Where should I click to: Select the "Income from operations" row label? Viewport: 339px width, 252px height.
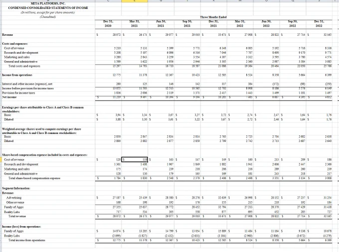point(17,75)
